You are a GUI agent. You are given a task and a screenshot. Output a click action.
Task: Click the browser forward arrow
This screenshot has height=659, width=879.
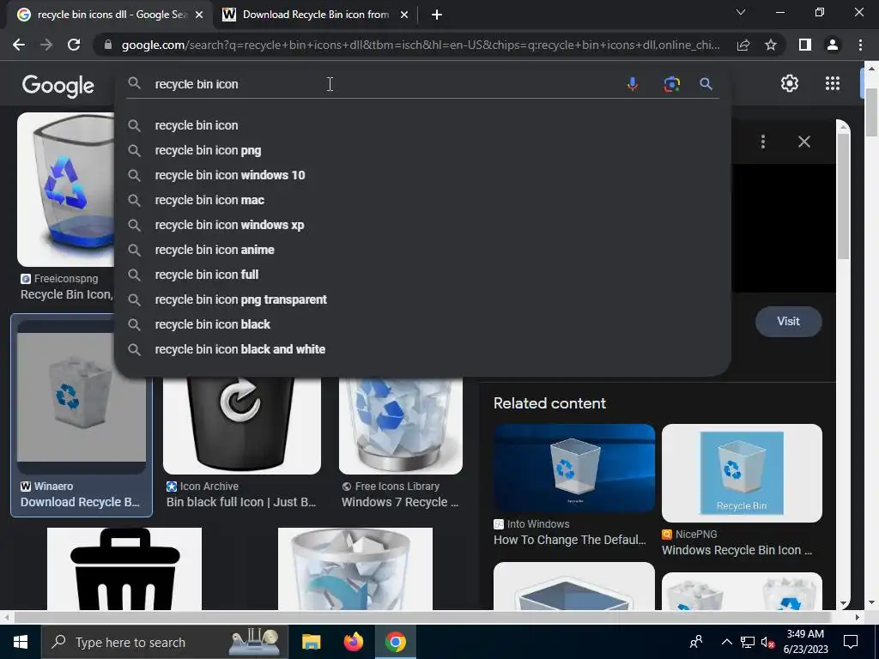pos(46,45)
